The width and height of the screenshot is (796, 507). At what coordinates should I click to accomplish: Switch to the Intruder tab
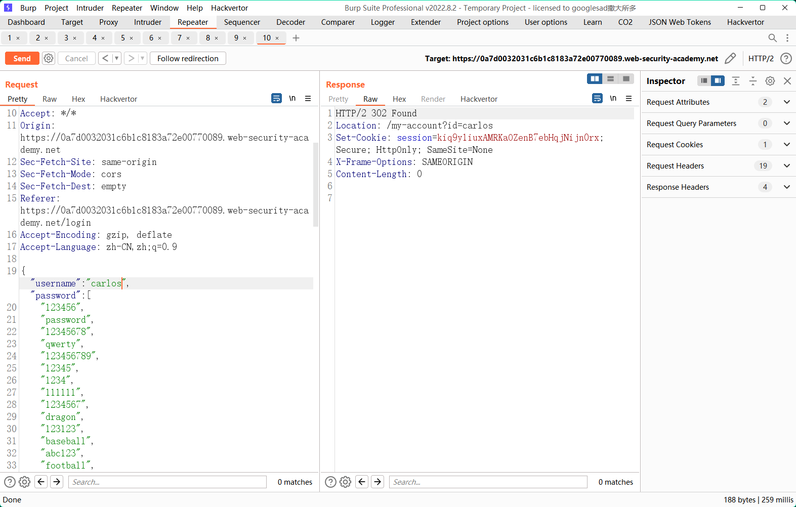pos(148,22)
